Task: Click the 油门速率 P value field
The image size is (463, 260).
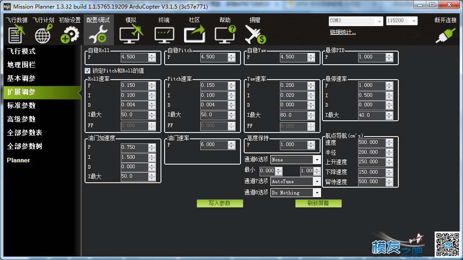Action: [x=217, y=145]
